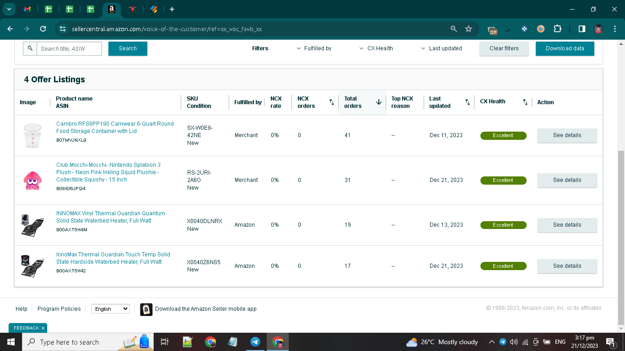See details for SKU X0040Z6NS5
Screen dimensions: 625x351
tap(567, 266)
